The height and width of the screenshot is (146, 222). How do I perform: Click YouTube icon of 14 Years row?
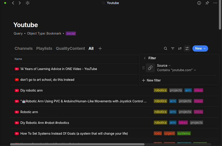[17, 69]
